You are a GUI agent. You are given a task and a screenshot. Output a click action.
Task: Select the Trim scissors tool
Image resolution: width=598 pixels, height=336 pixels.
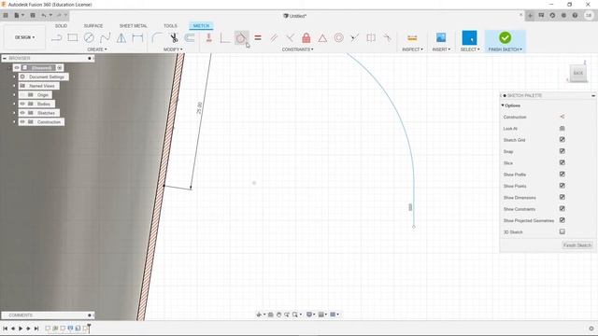point(174,37)
